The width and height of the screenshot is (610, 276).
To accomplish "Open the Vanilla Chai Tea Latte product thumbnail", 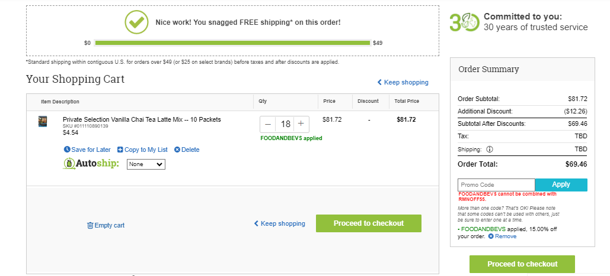I will click(43, 121).
